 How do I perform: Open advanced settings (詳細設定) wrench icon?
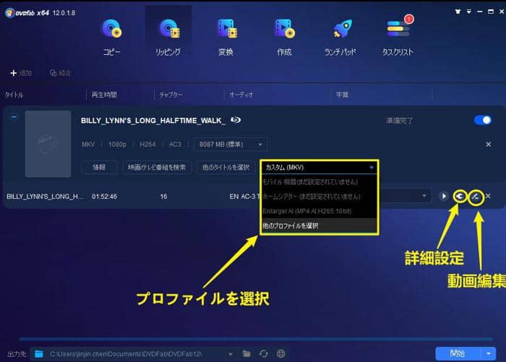(460, 196)
